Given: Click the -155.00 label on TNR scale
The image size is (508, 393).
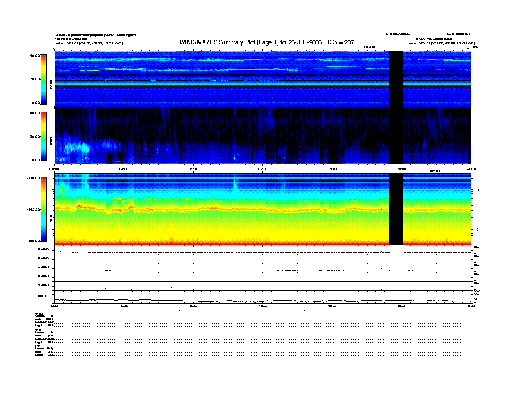Looking at the screenshot, I should pos(33,241).
